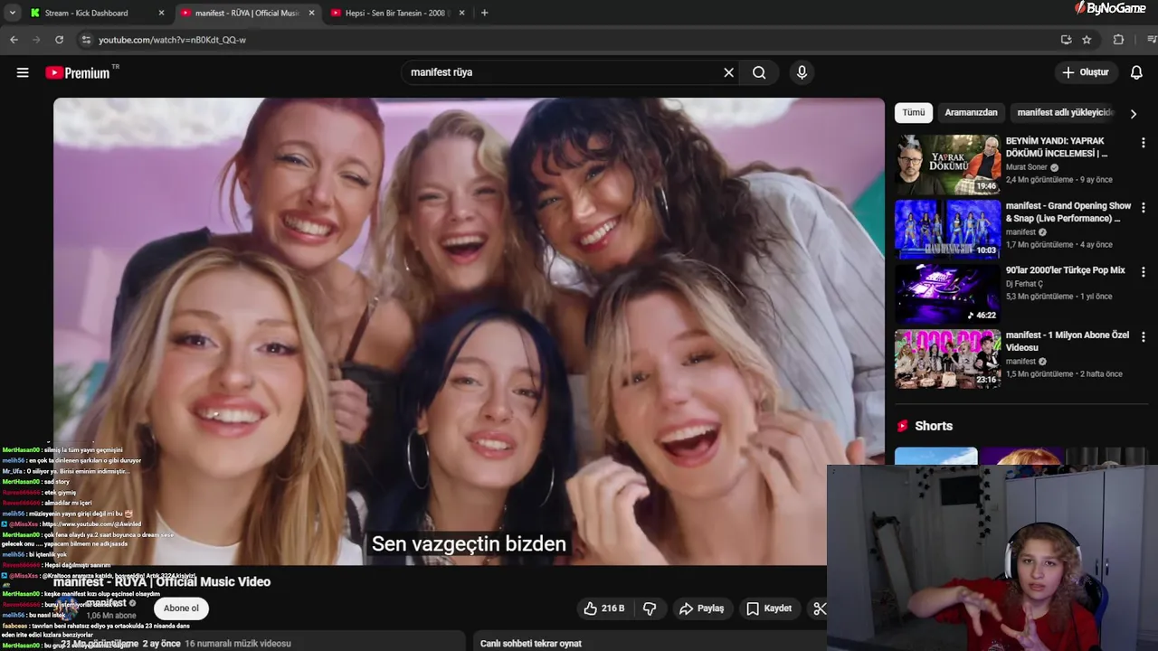Switch to Hepsi - Sen Bir Tanesin tab

[395, 13]
